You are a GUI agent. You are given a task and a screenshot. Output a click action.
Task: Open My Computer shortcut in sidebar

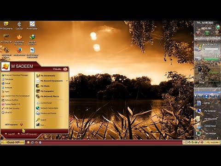[x=206, y=111]
